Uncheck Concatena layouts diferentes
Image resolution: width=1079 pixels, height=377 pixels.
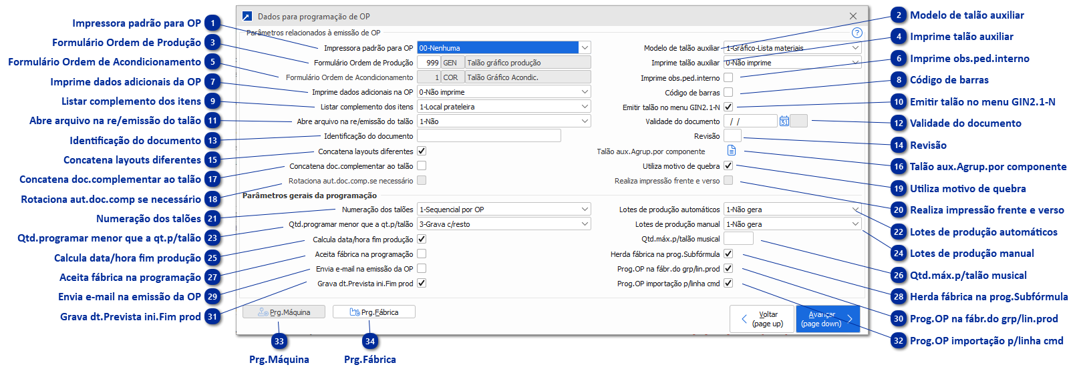pyautogui.click(x=422, y=151)
